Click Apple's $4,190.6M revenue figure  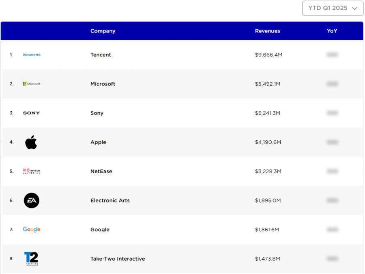pyautogui.click(x=268, y=142)
